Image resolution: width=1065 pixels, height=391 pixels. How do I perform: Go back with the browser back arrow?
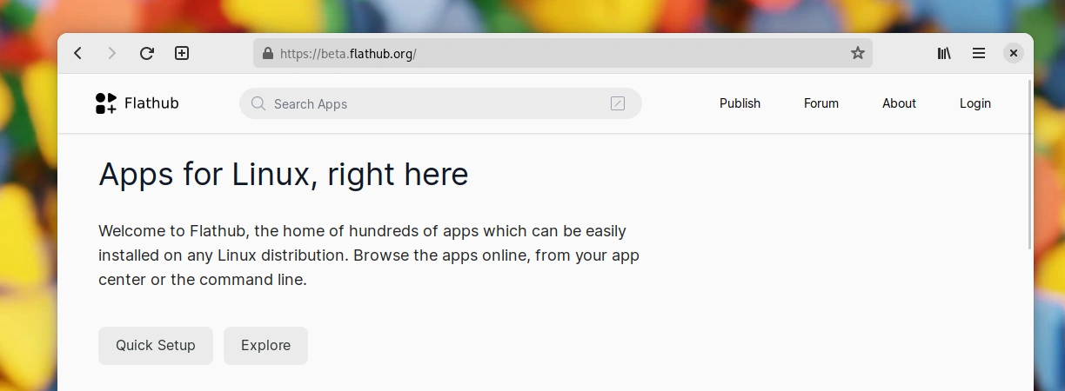point(78,53)
